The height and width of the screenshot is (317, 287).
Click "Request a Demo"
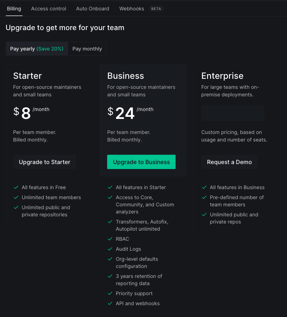point(229,162)
